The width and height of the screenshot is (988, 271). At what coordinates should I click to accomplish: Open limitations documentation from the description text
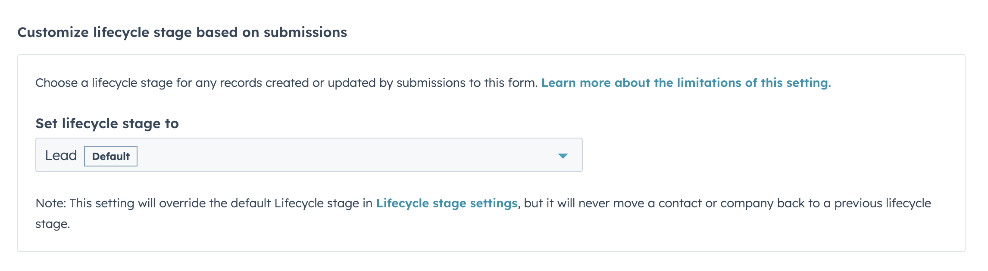685,83
